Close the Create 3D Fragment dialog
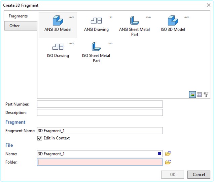 point(208,5)
